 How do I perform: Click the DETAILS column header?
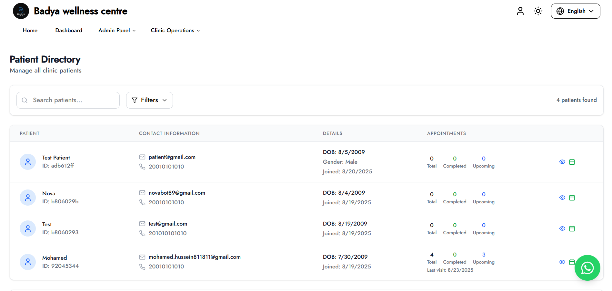tap(333, 133)
